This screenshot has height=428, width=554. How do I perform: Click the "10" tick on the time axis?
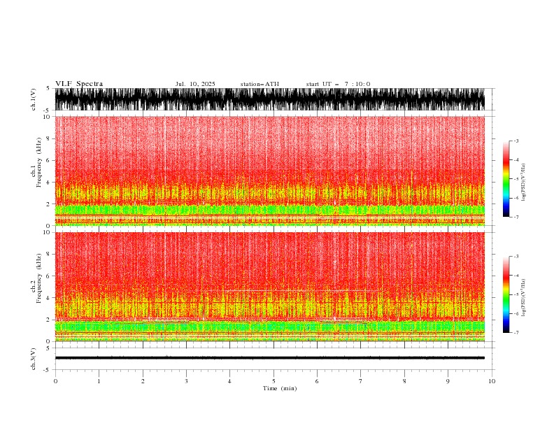(x=492, y=381)
